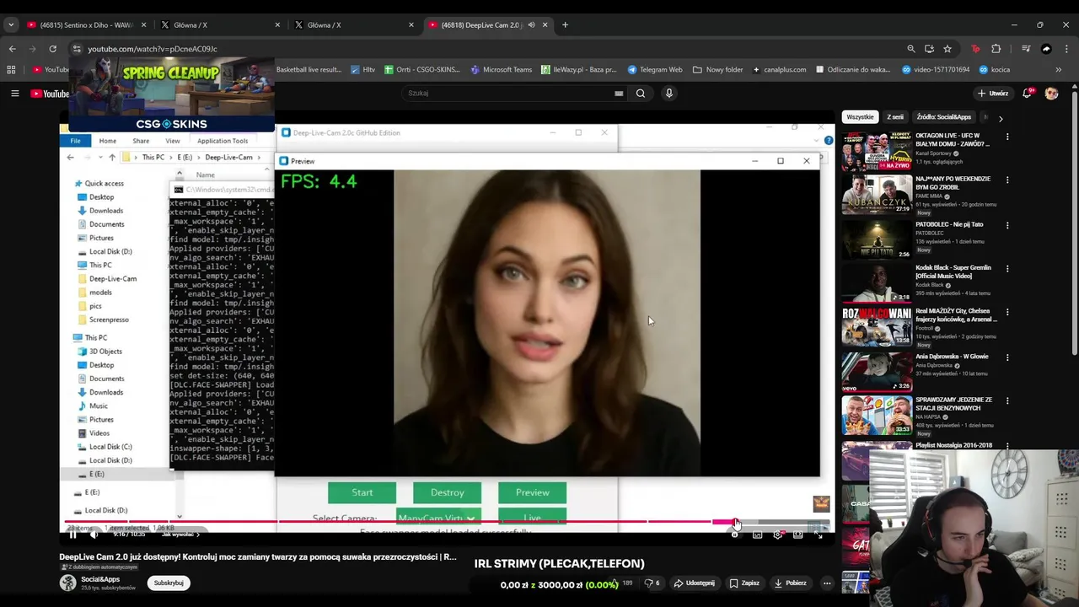The image size is (1079, 607).
Task: Select the Wszystkie filter chip
Action: pos(860,117)
